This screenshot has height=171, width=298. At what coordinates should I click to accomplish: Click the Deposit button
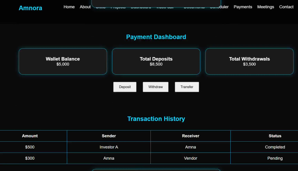pos(125,87)
